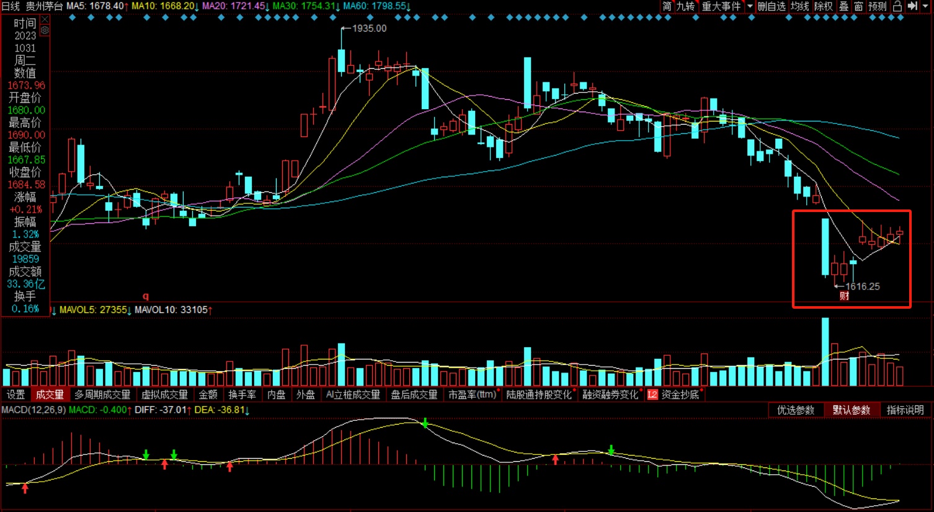Image resolution: width=934 pixels, height=512 pixels.
Task: Click the 成交额 value 33.36亿
Action: [x=26, y=284]
